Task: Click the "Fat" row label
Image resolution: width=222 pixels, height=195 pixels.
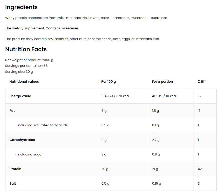Action: point(12,111)
